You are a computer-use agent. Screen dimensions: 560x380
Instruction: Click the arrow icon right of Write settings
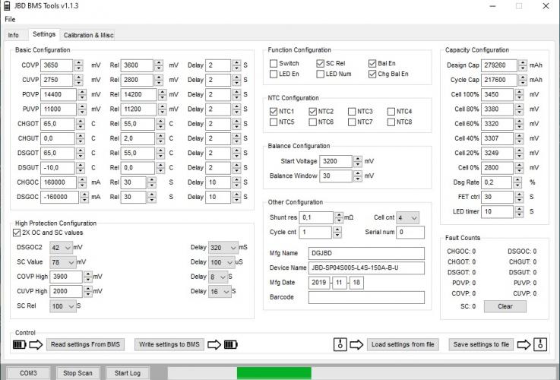[214, 344]
